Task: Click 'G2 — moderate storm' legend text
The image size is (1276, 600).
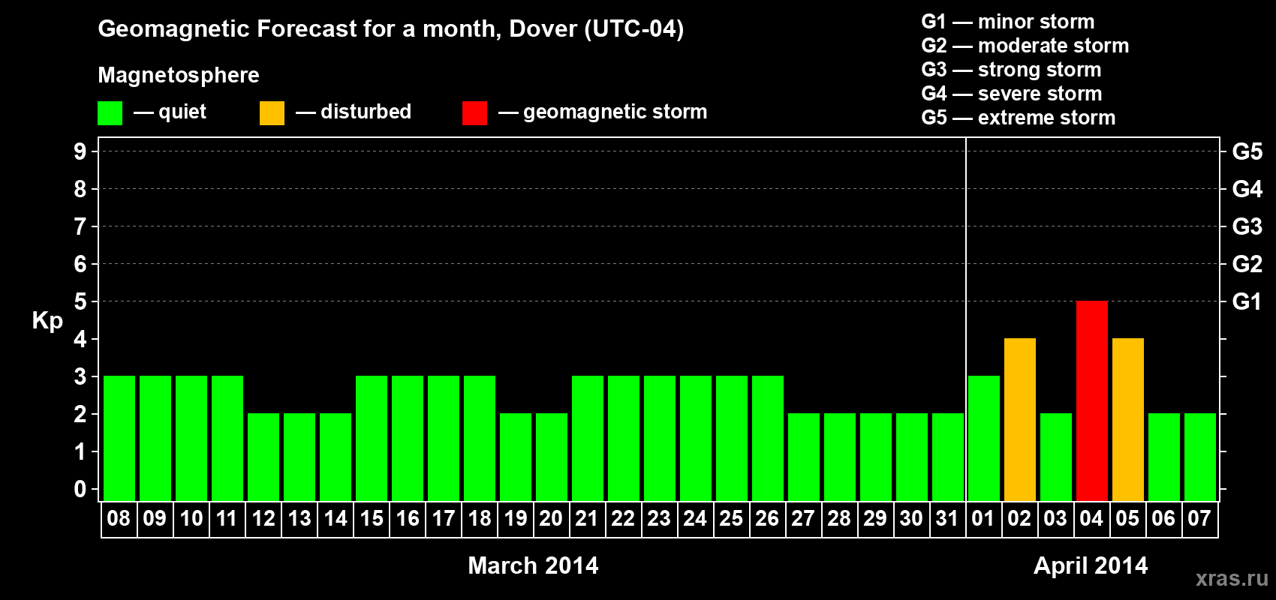Action: click(x=1025, y=46)
